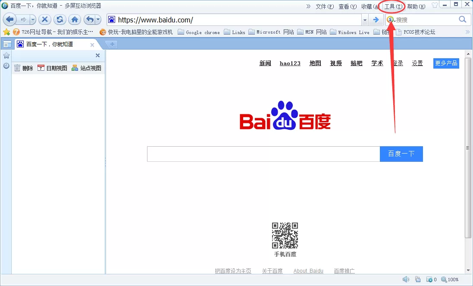The width and height of the screenshot is (473, 286).
Task: Open the 查看(V) menu
Action: coord(348,6)
